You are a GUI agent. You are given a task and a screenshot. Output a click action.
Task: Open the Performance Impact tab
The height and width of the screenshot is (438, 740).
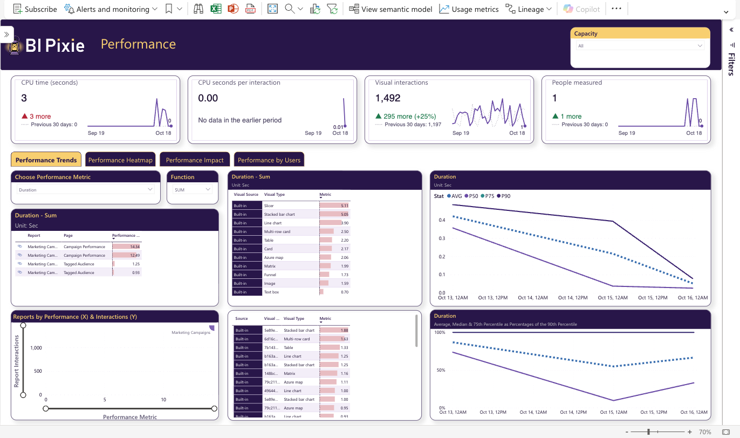tap(195, 160)
